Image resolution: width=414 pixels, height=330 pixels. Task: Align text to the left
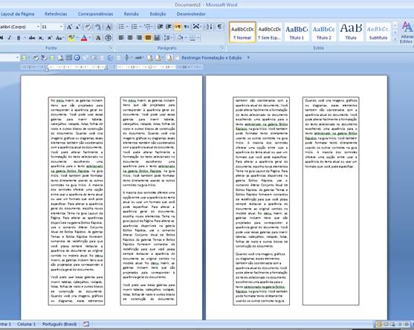pos(121,38)
